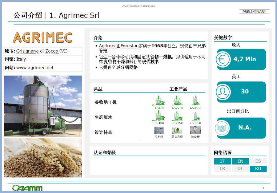
Task: Click the country value 'Italy'
Action: (x=21, y=59)
